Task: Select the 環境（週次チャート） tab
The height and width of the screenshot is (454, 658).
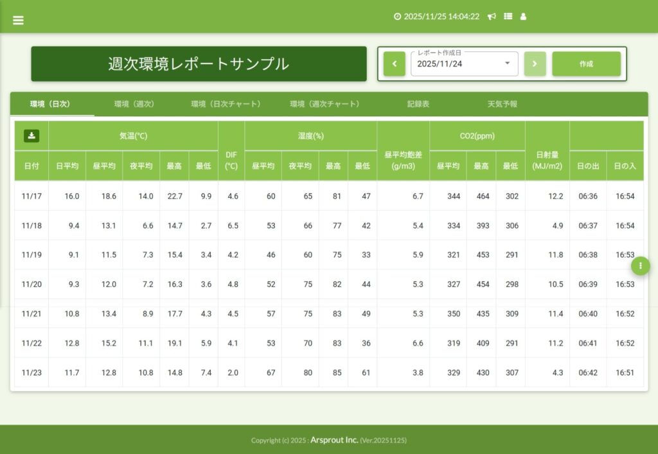Action: pyautogui.click(x=325, y=104)
